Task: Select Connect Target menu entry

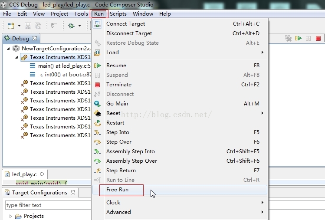Action: tap(180, 24)
